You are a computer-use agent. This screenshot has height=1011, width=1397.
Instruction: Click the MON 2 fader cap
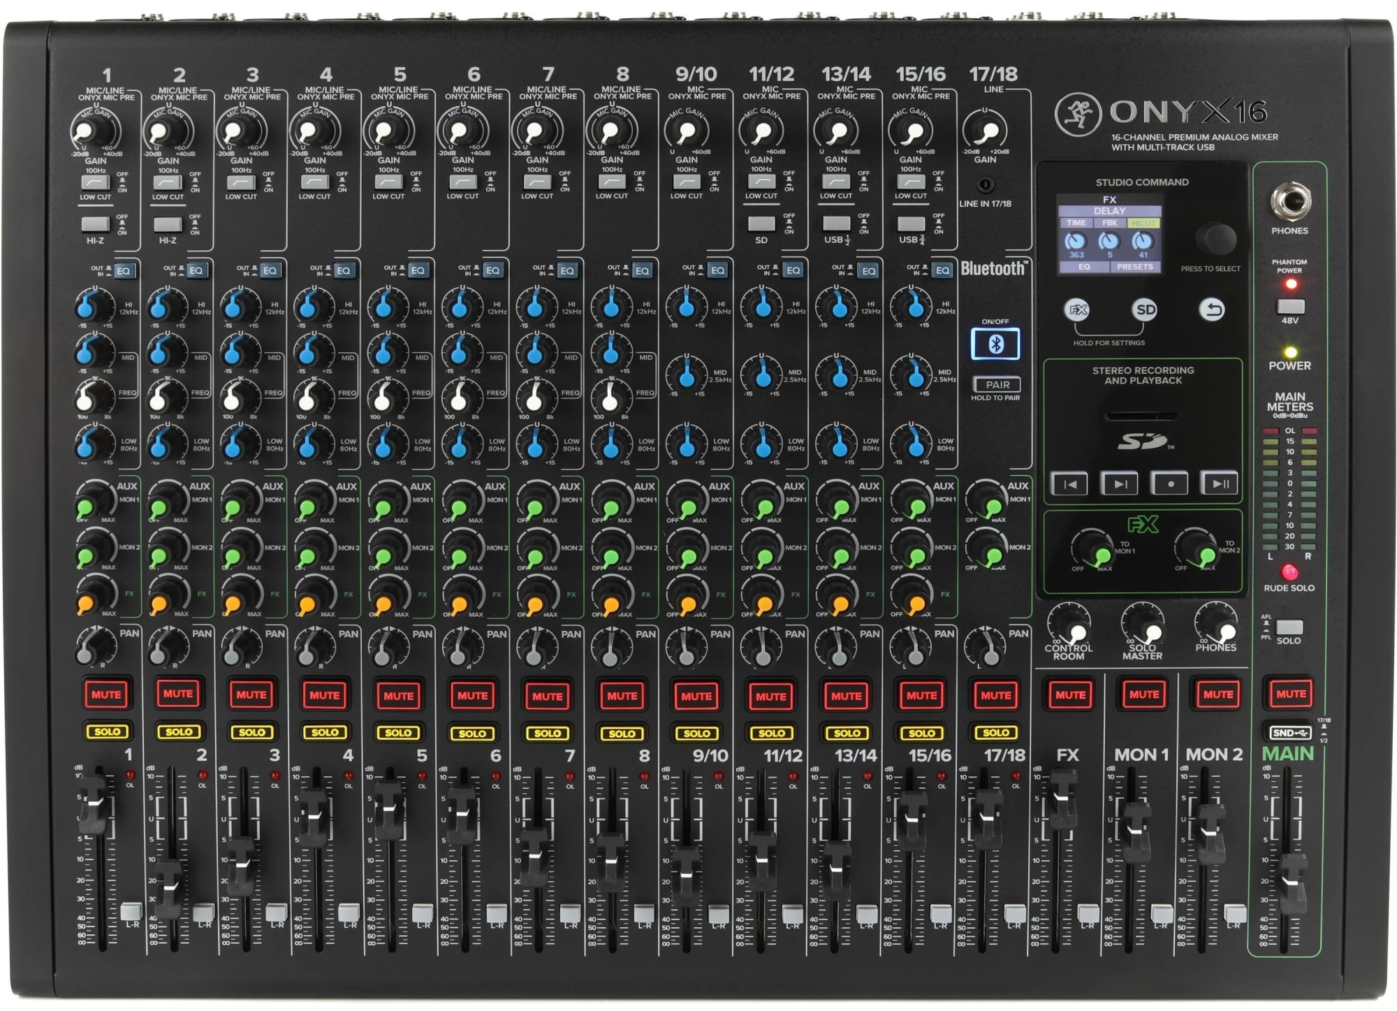tap(1211, 834)
